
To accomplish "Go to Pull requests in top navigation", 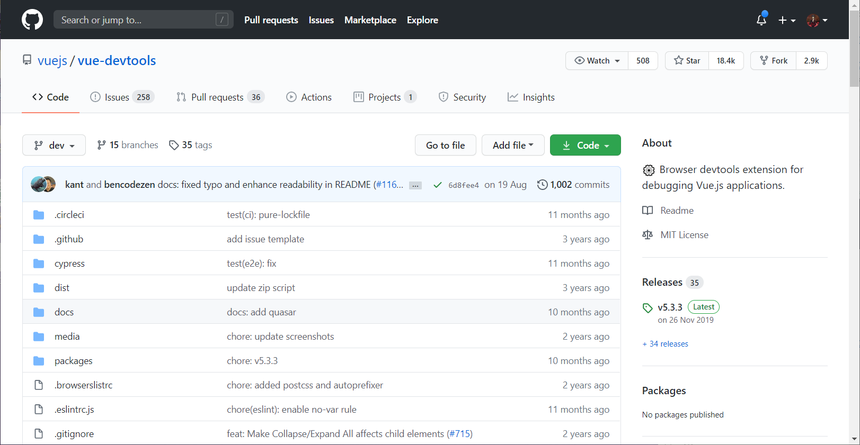I will tap(271, 20).
